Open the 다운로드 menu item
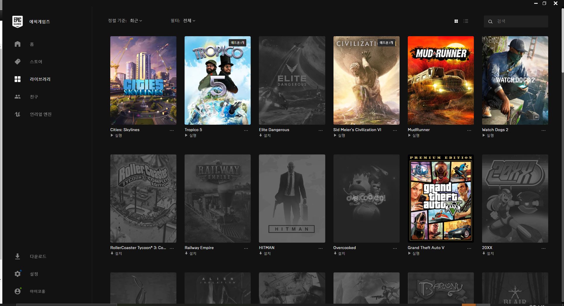564x306 pixels. pos(38,256)
